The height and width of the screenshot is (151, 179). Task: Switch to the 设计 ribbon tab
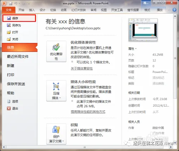pyautogui.click(x=43, y=10)
